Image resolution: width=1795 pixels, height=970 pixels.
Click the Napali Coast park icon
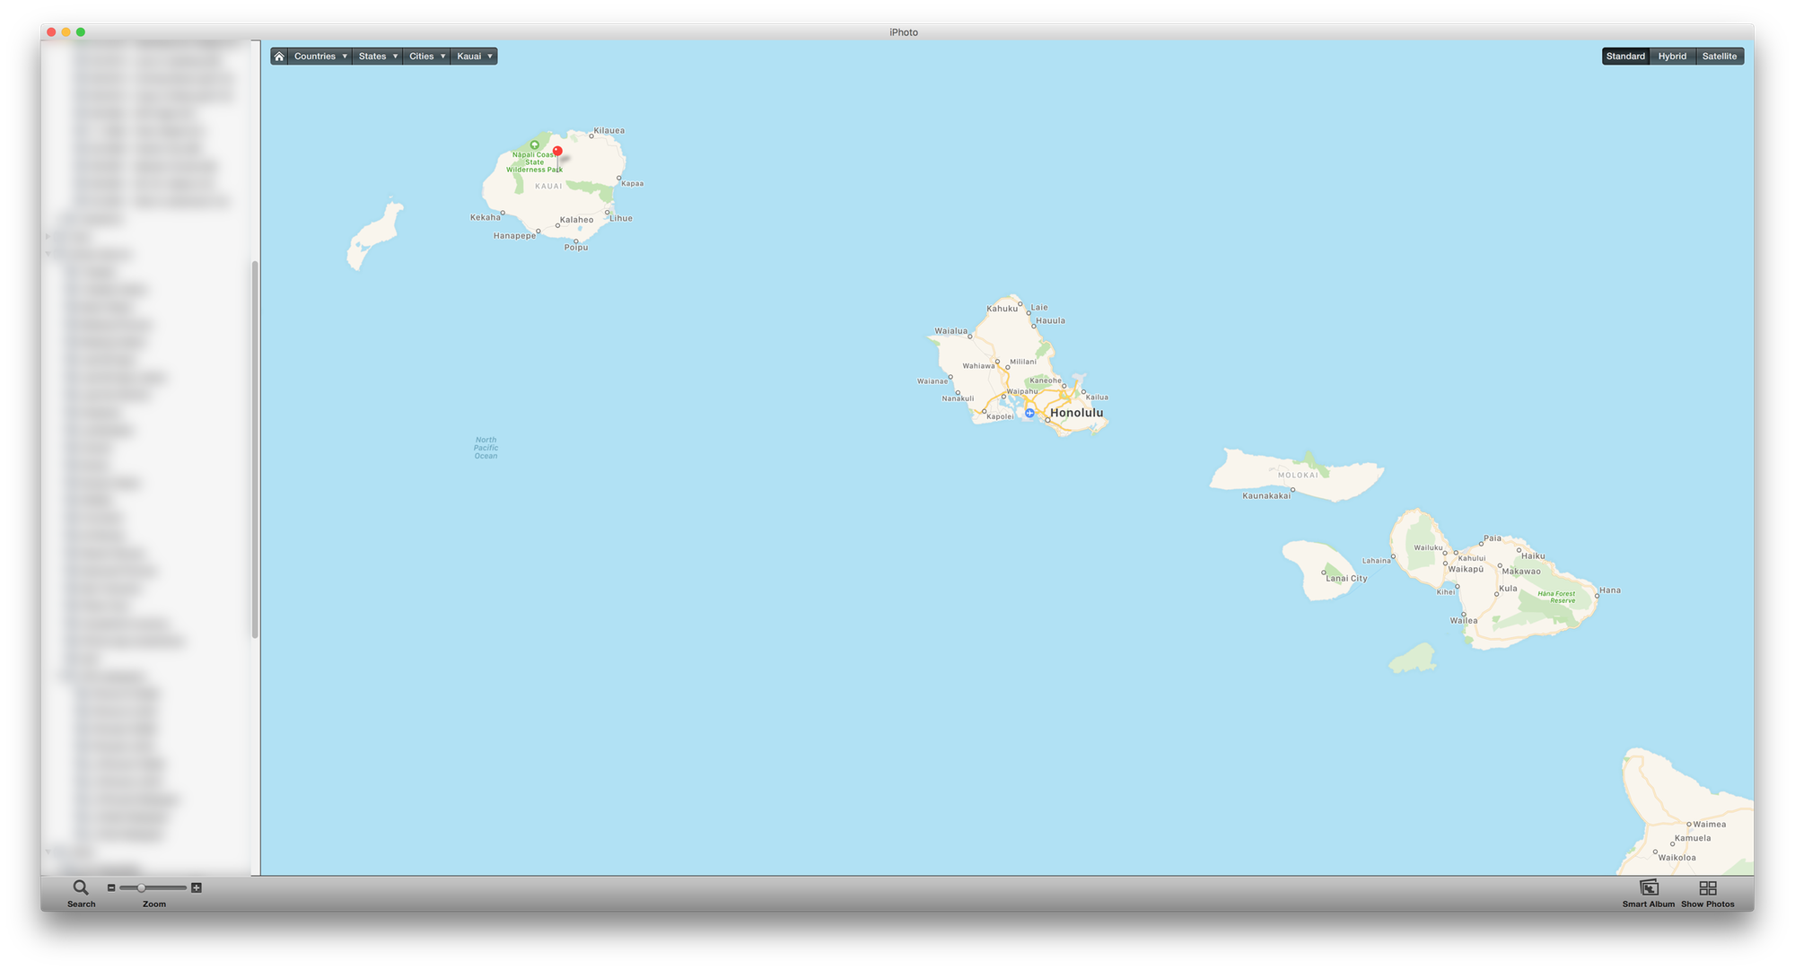point(535,144)
